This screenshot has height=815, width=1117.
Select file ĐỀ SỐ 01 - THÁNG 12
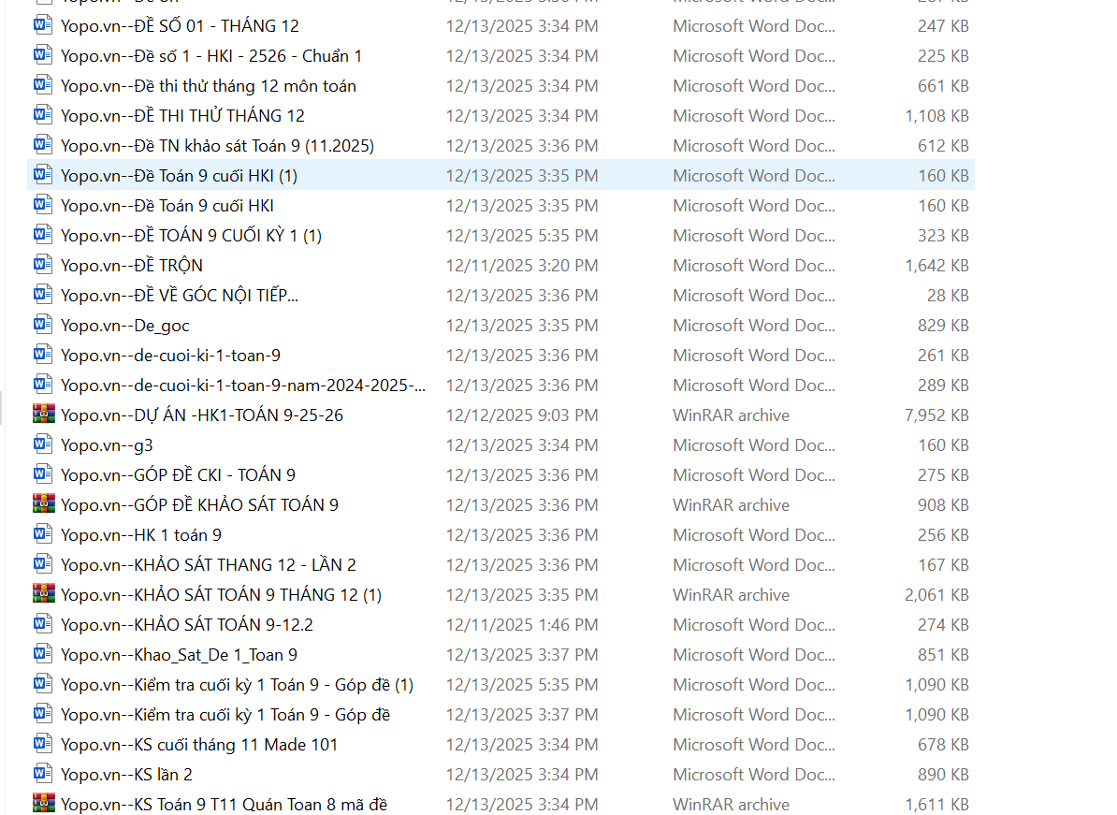180,26
